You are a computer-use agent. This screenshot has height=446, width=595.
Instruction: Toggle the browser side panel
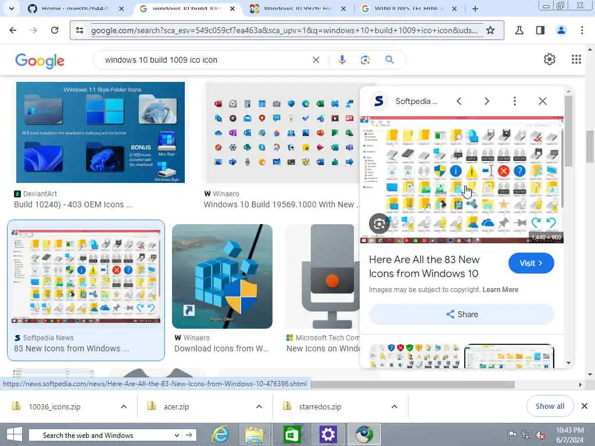pos(540,30)
